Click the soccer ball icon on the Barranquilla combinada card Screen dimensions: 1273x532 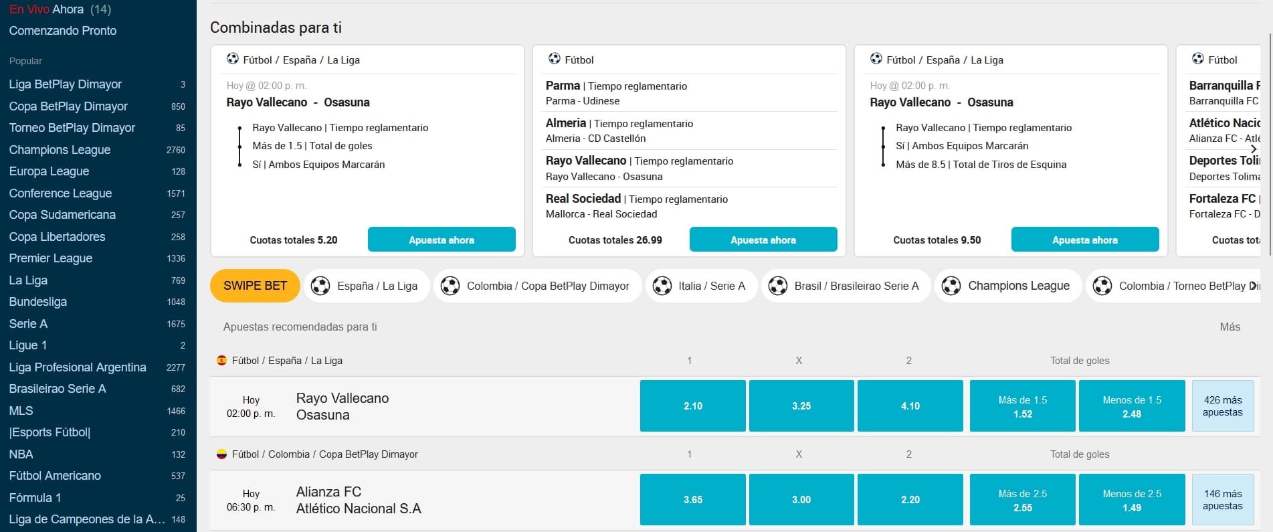(1198, 59)
